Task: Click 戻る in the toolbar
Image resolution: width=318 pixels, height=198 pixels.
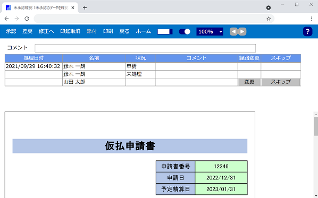Action: 124,31
